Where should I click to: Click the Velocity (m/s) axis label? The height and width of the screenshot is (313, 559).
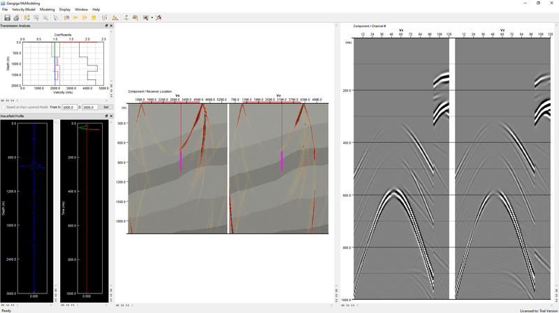coord(63,93)
